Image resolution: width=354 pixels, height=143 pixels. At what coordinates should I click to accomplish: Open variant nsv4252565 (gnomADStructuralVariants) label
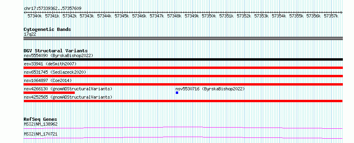(68, 97)
